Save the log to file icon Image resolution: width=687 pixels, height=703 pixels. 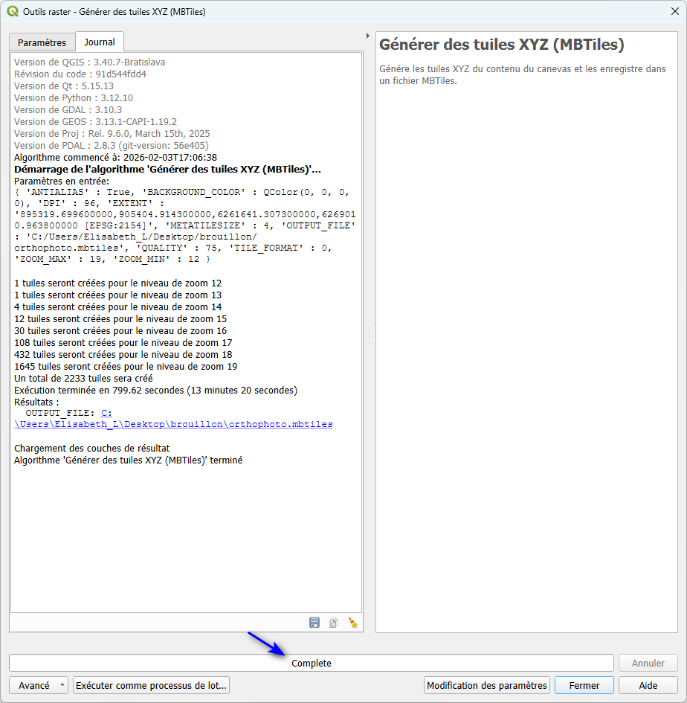(x=315, y=623)
